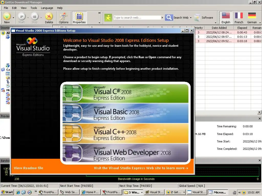Expand hidden tray icons chevron
This screenshot has height=196, width=262.
point(239,192)
